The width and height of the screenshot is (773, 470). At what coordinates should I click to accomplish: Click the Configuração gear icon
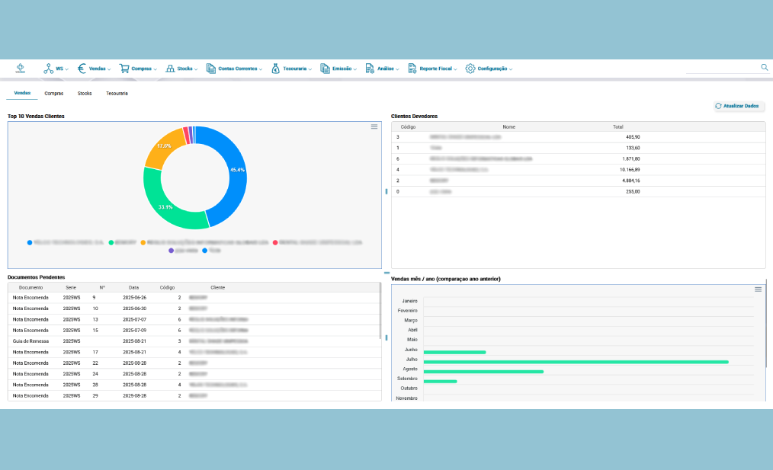(x=470, y=69)
